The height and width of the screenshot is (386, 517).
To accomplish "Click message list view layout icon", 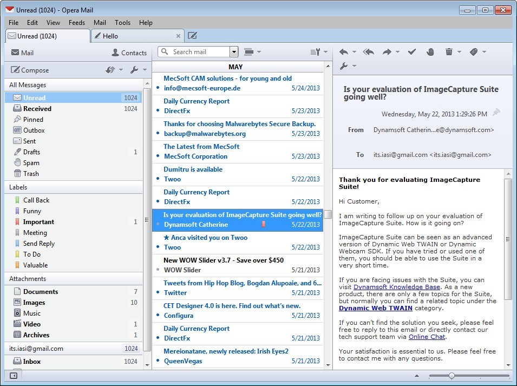I will coord(248,52).
